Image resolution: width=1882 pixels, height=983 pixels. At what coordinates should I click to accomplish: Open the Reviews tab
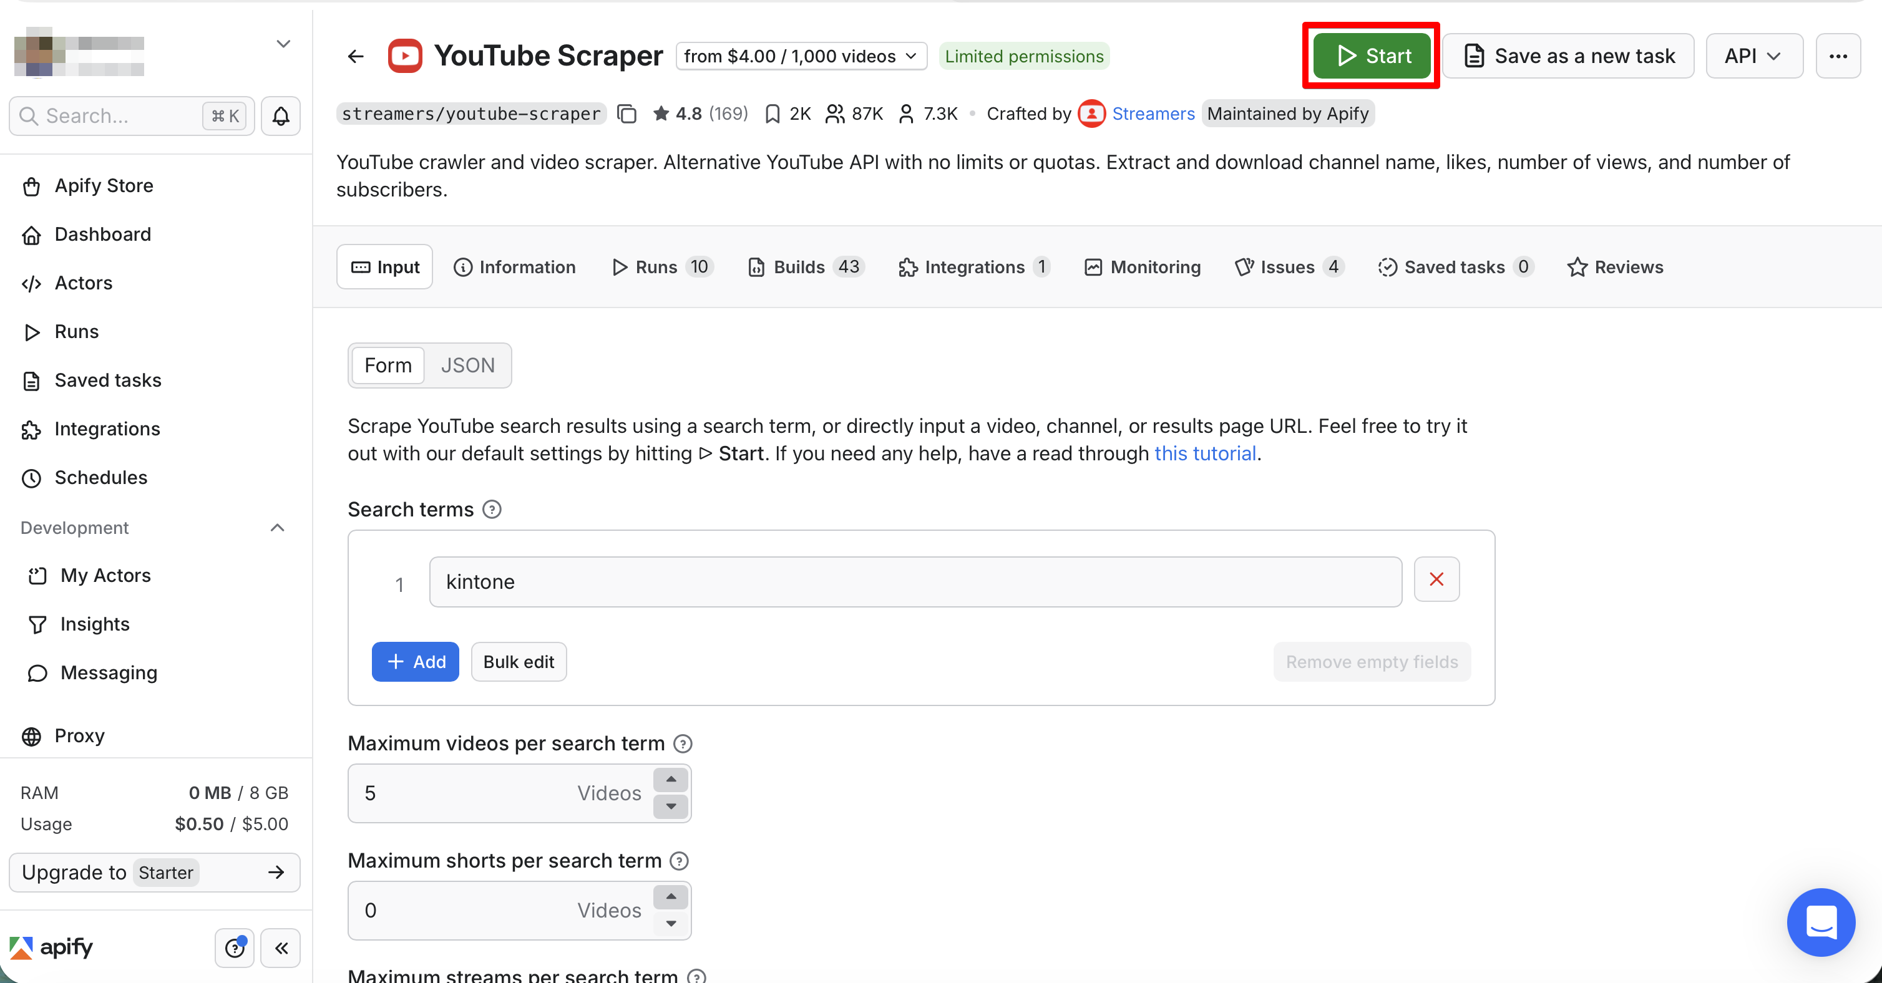tap(1614, 266)
